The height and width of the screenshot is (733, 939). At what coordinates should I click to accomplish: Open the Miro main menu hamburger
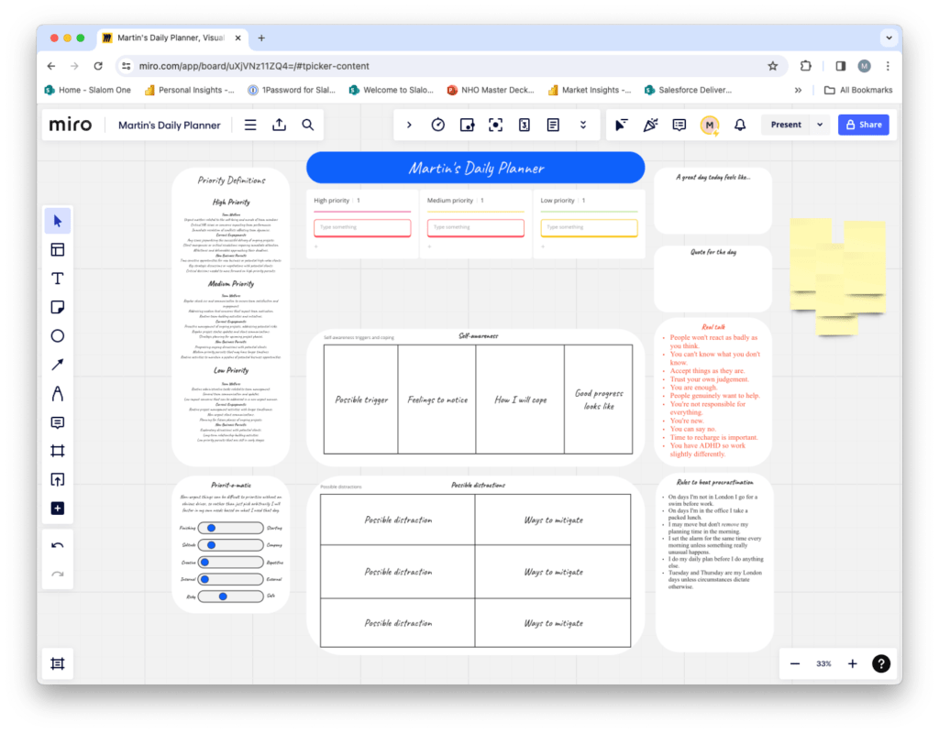pyautogui.click(x=250, y=125)
